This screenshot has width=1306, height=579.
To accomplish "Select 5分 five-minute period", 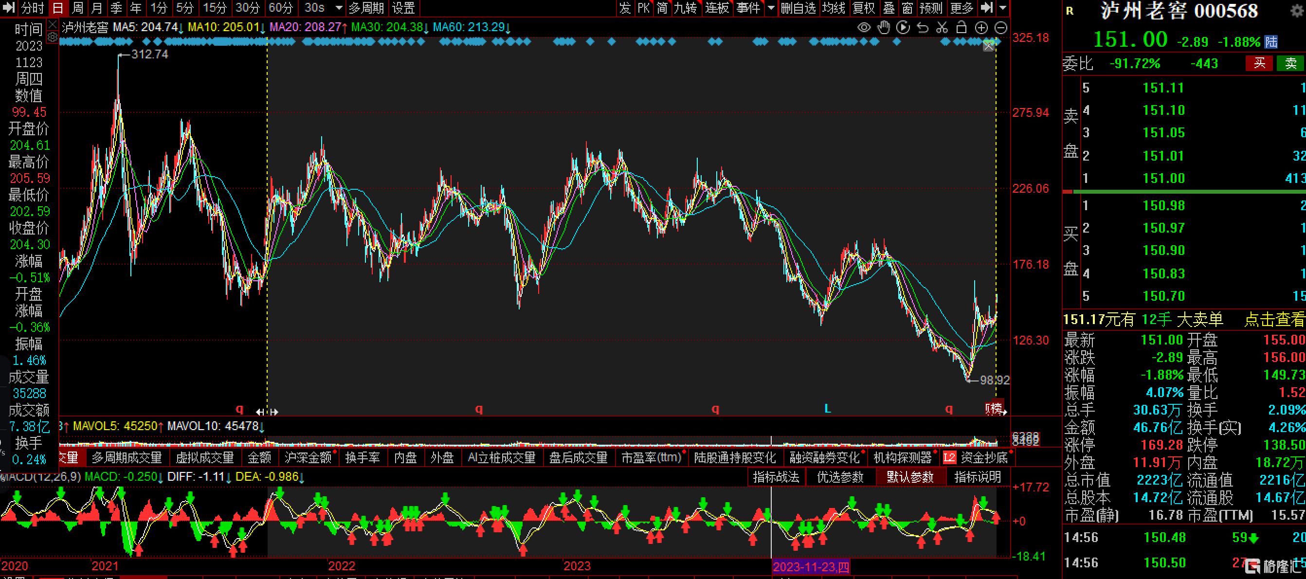I will point(185,8).
